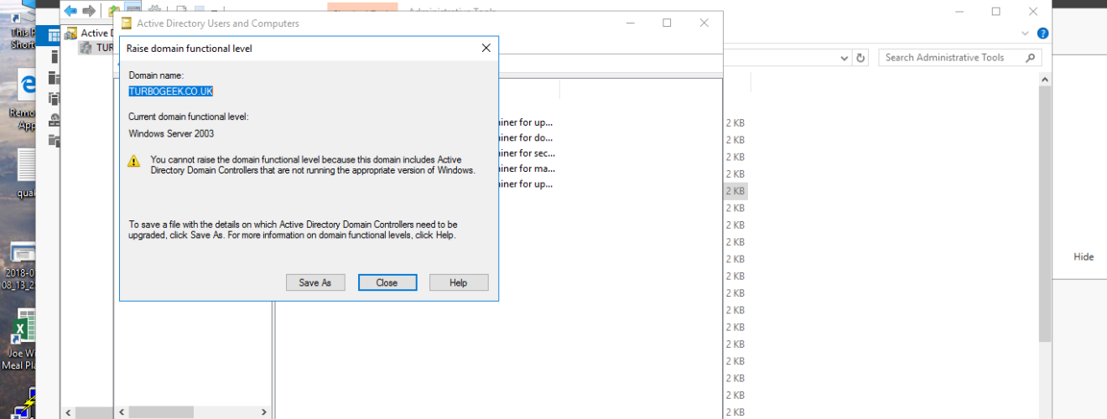
Task: Close the dialog using the Close button
Action: 387,282
